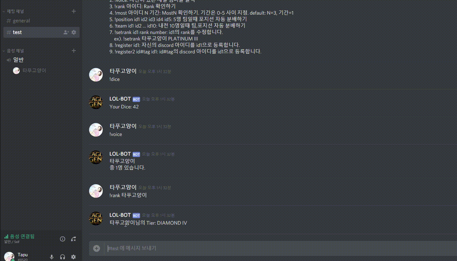Click LOL-BOT username above Your Dice message
This screenshot has height=261, width=457.
click(x=120, y=99)
